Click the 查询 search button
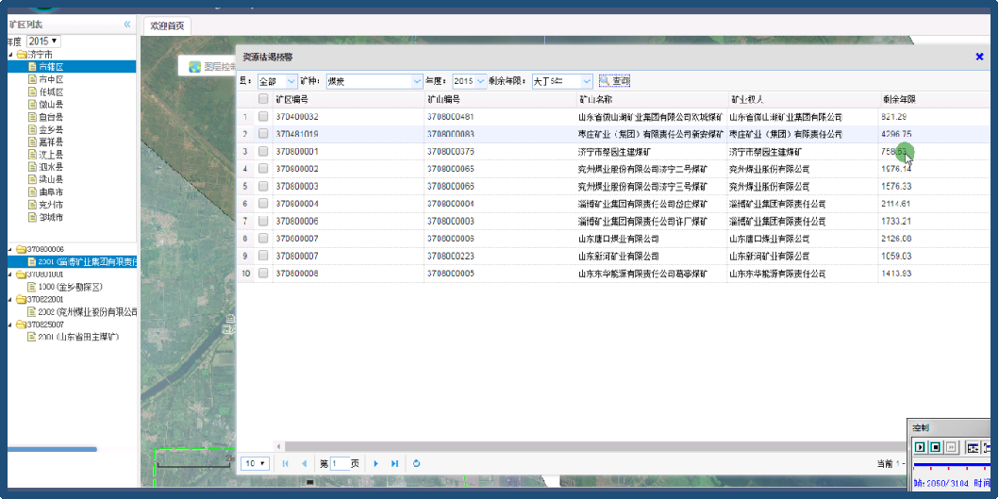The width and height of the screenshot is (999, 499). 614,81
